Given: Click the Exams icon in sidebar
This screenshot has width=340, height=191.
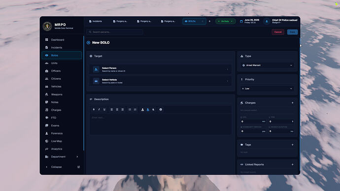Looking at the screenshot, I should click(47, 126).
